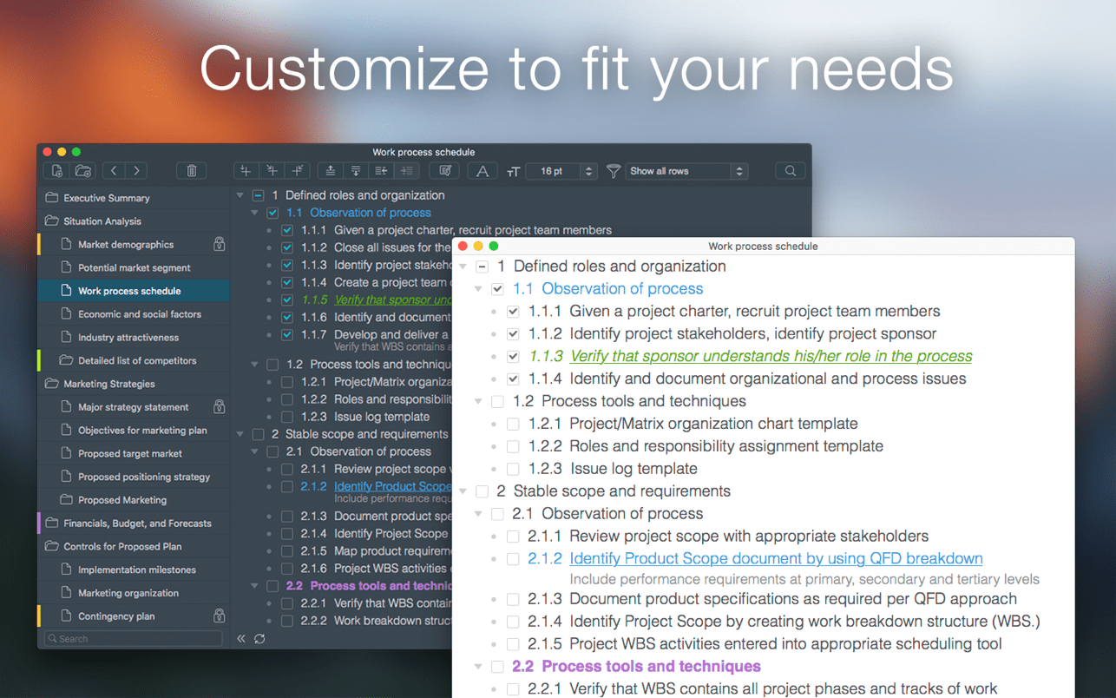The image size is (1116, 698).
Task: Select 'Economic and social factors' in sidebar
Action: coord(139,314)
